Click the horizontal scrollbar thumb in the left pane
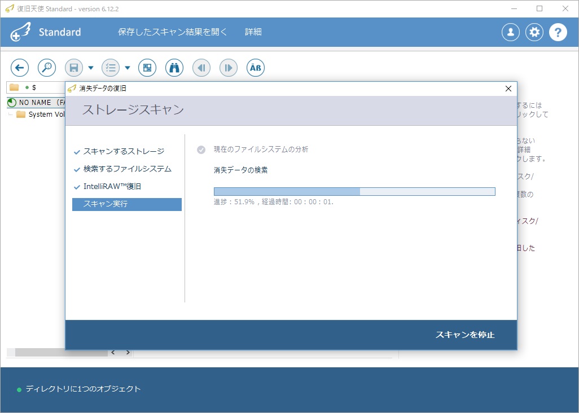 pyautogui.click(x=62, y=353)
